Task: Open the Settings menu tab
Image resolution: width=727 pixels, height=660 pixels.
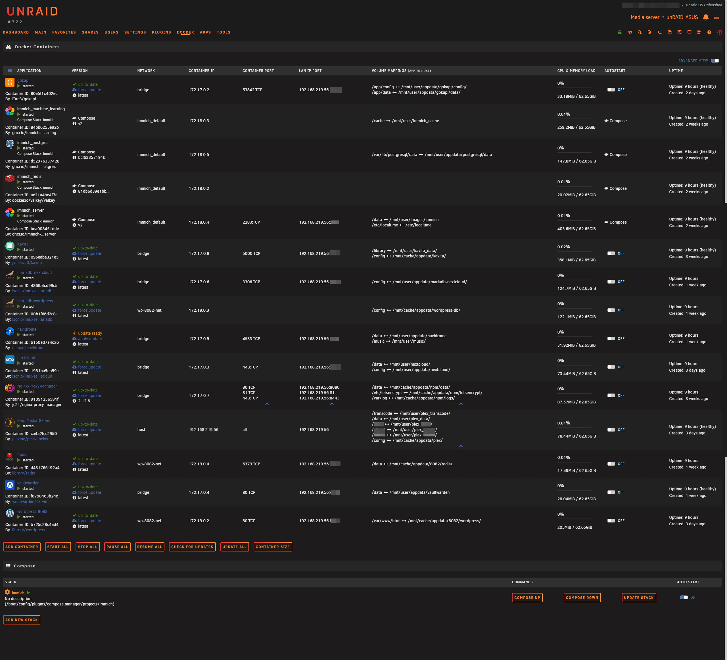Action: coord(135,32)
